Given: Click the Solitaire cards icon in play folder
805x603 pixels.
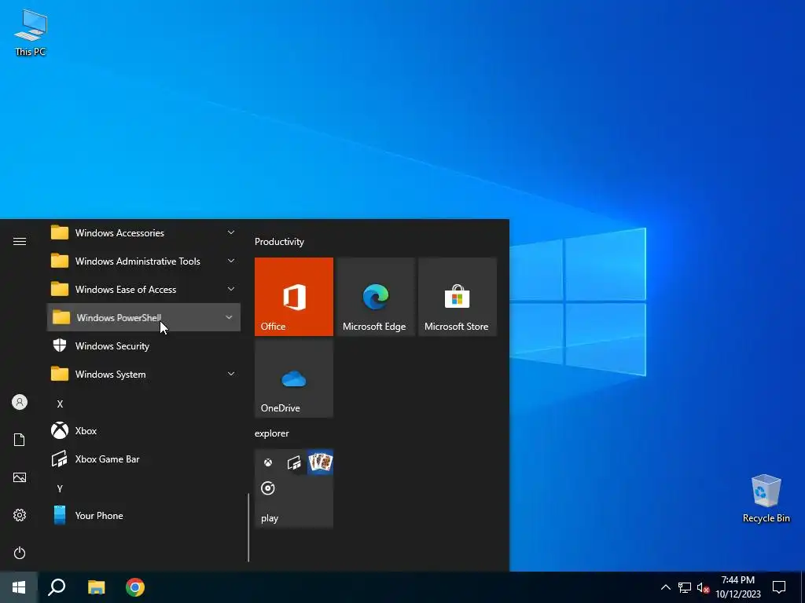Looking at the screenshot, I should click(320, 462).
